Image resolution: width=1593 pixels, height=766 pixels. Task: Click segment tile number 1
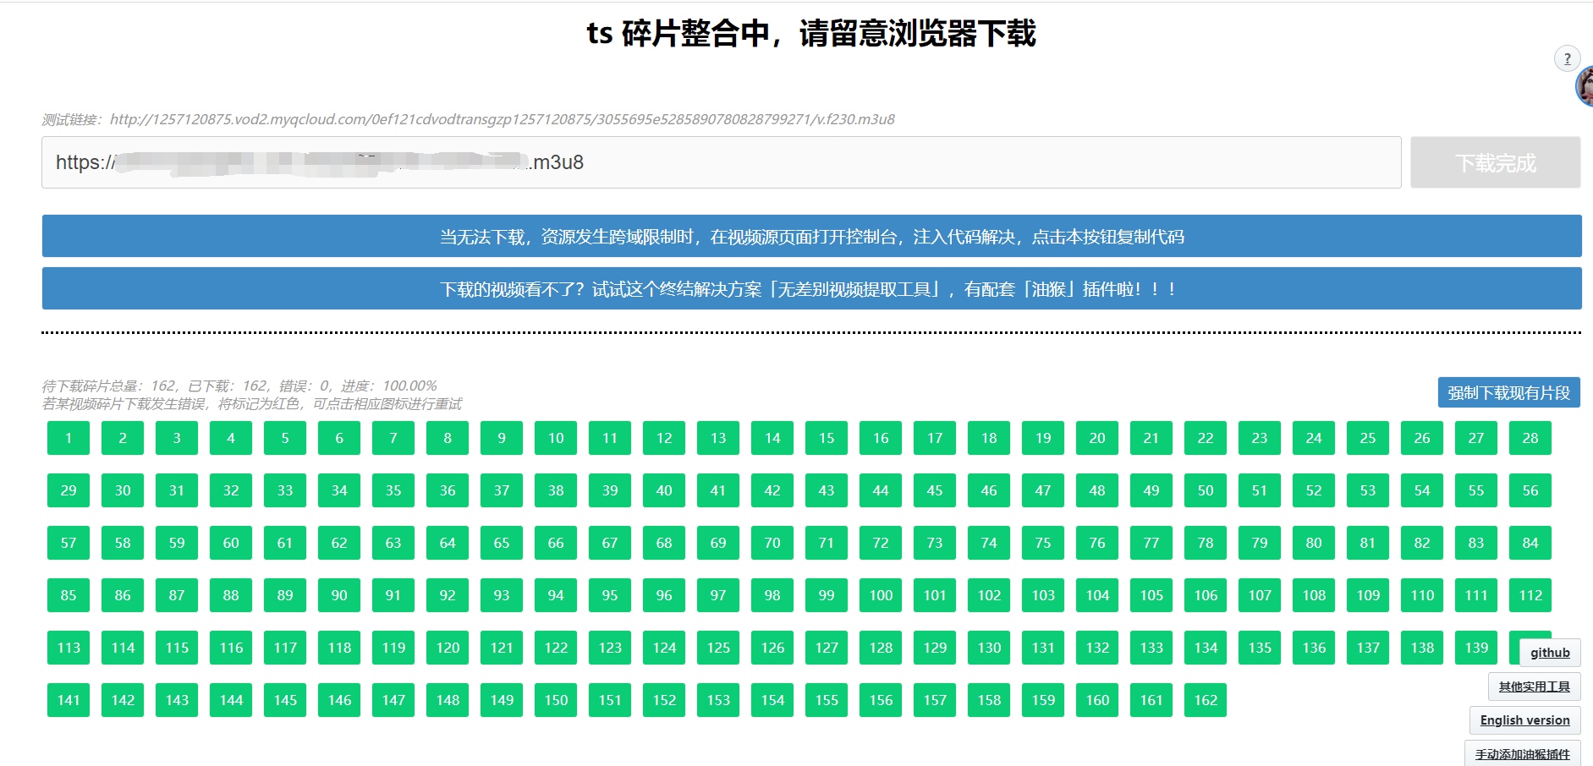click(x=68, y=438)
